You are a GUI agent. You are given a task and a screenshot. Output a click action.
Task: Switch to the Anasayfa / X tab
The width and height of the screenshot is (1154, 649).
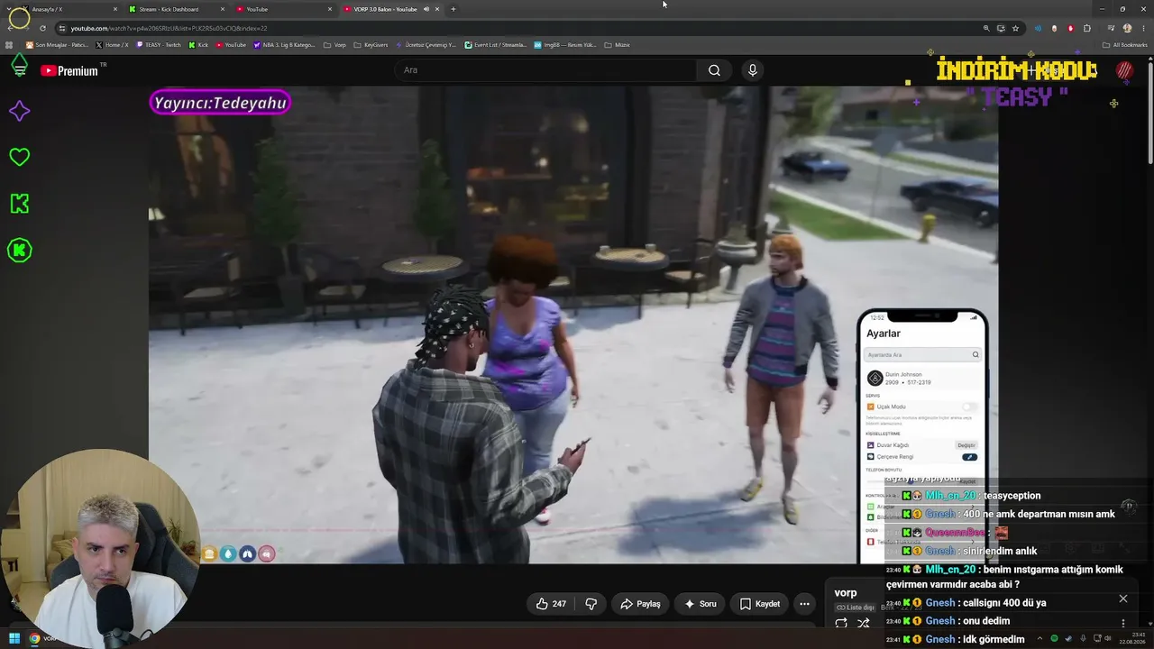pos(69,9)
